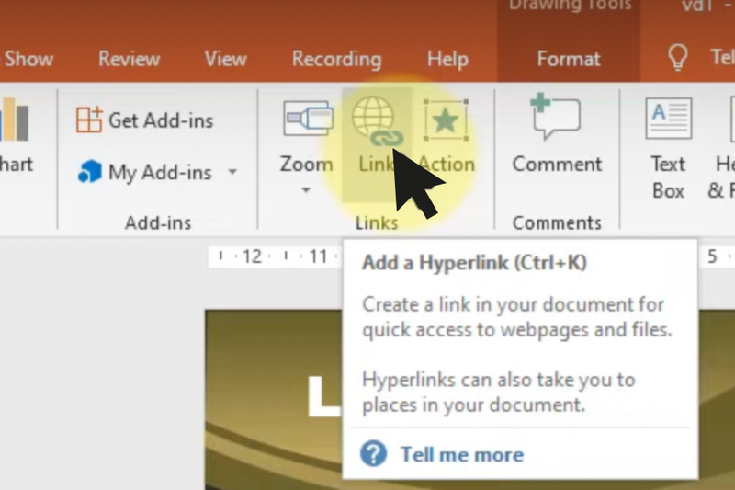The width and height of the screenshot is (735, 490).
Task: Click the Chart icon in ribbon
Action: pyautogui.click(x=15, y=120)
